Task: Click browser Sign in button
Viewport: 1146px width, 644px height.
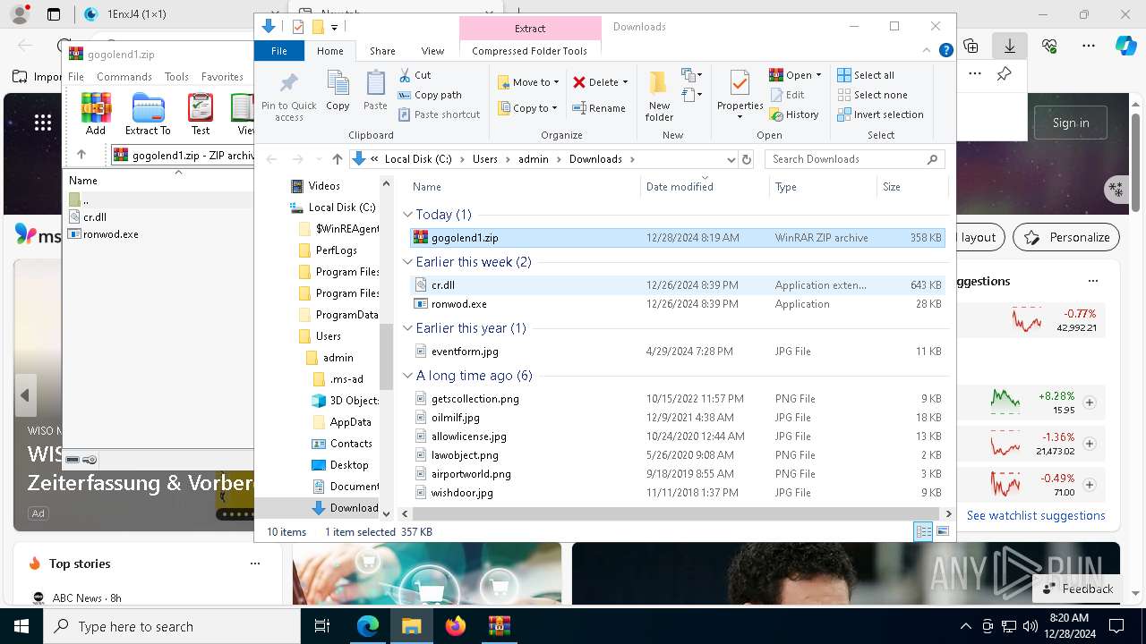Action: (x=1071, y=123)
